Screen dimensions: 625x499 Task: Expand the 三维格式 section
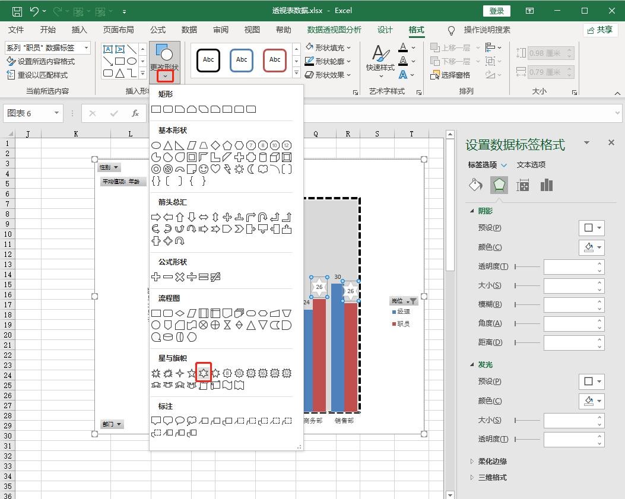coord(492,477)
